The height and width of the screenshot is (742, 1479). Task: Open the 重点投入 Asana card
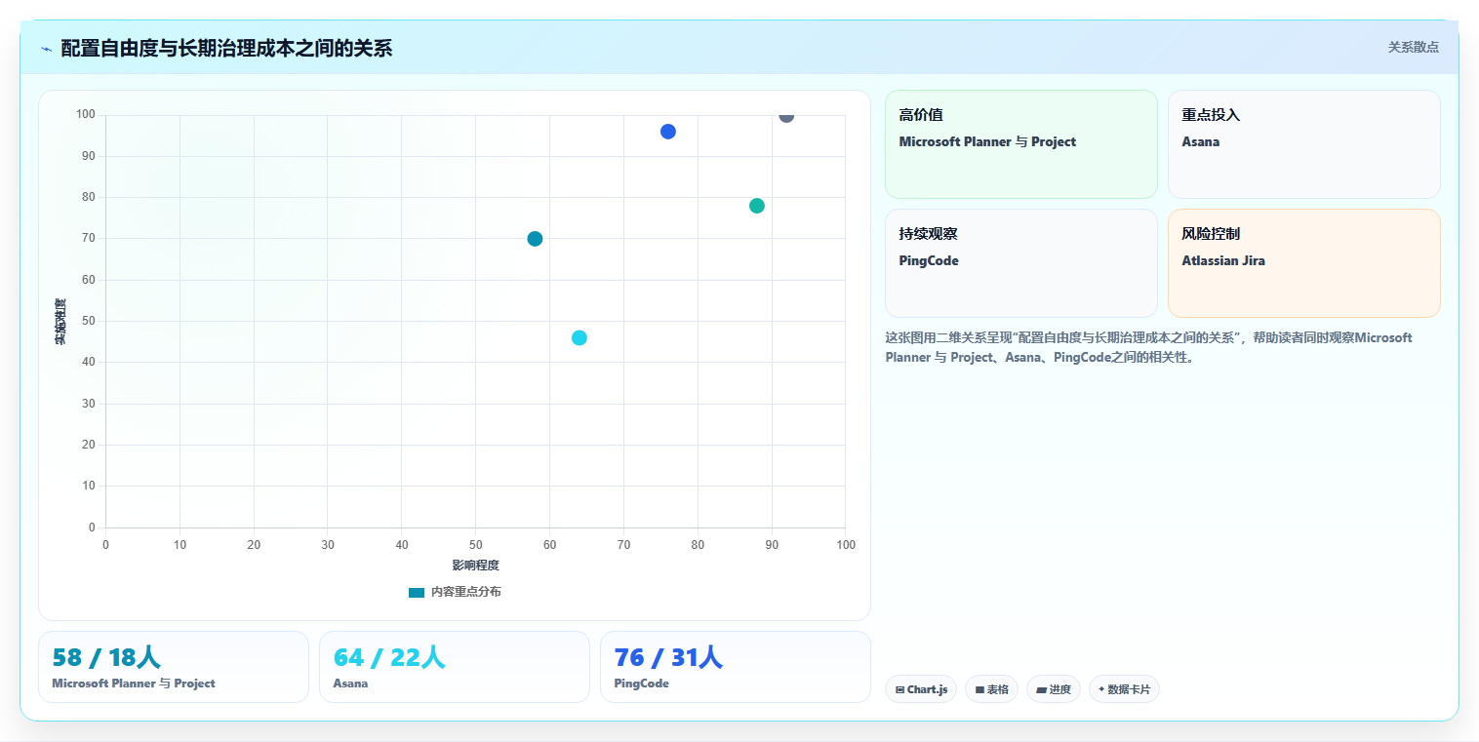pos(1303,144)
